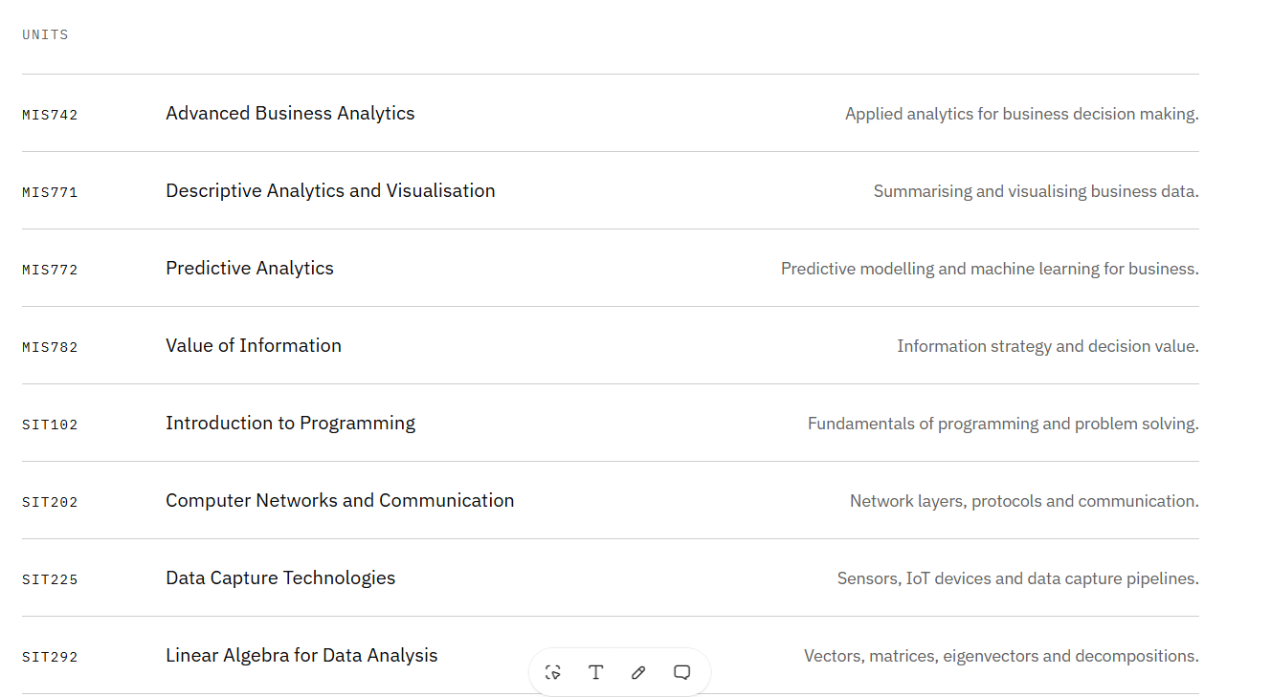Click the predictive modelling description text
The height and width of the screenshot is (697, 1271).
tap(990, 269)
